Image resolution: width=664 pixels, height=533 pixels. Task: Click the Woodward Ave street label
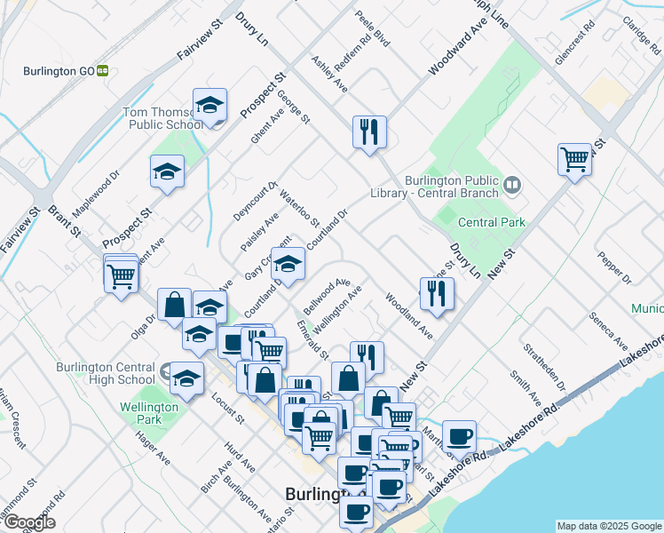pos(458,47)
